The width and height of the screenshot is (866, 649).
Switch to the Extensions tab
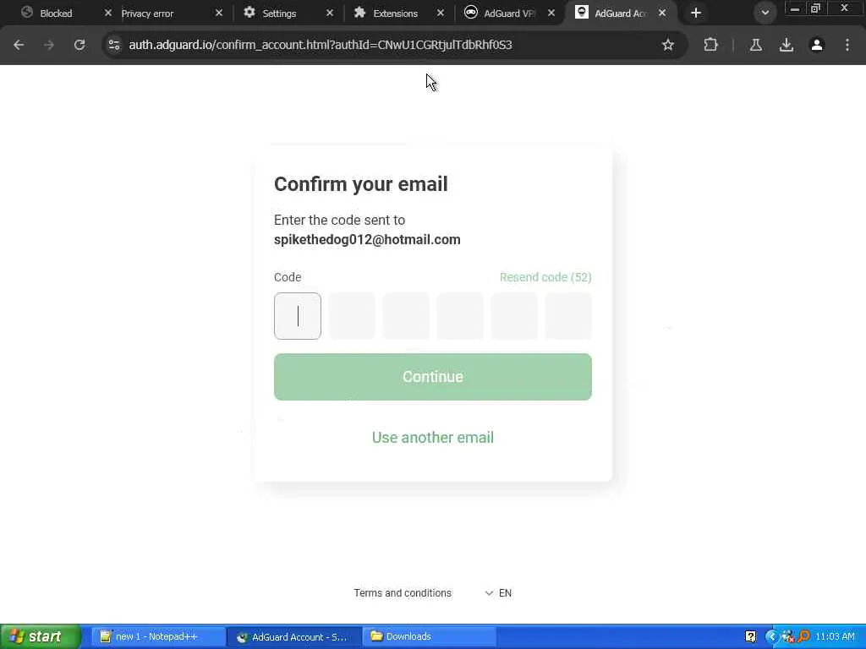395,14
